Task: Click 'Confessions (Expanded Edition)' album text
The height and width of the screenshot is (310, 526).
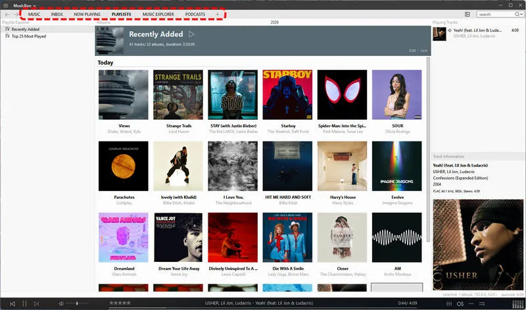Action: click(x=460, y=178)
